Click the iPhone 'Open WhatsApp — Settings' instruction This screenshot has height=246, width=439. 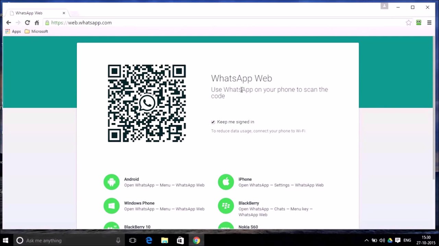click(281, 185)
